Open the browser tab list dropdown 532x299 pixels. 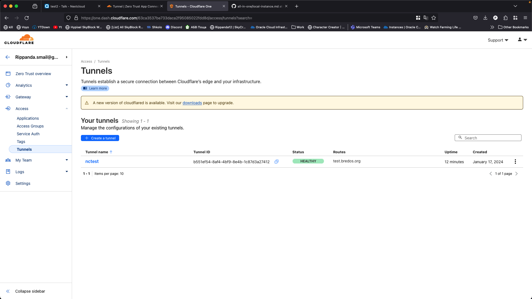click(515, 6)
